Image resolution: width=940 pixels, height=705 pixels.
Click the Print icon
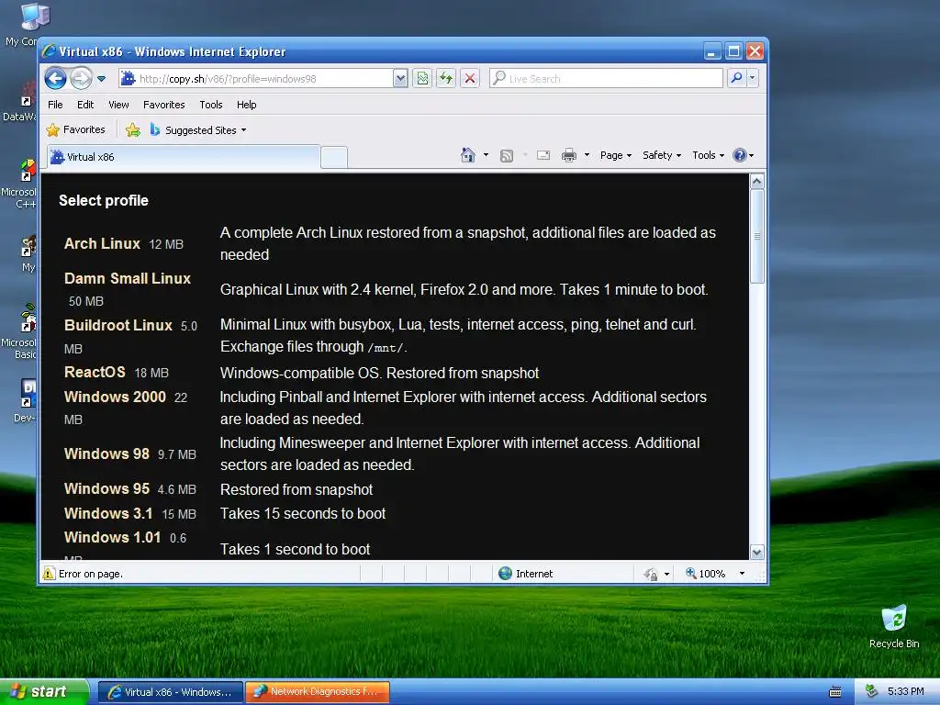[x=569, y=156]
